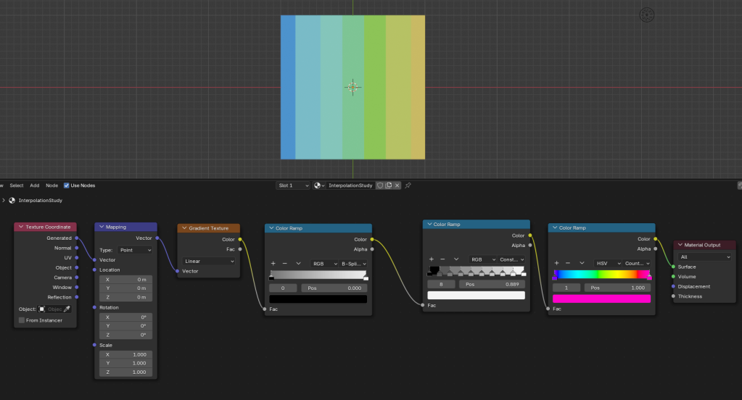The height and width of the screenshot is (400, 742).
Task: Open the Add menu
Action: point(35,186)
